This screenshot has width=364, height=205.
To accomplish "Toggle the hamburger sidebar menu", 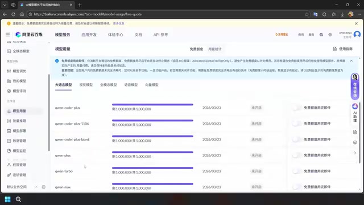I will (x=7, y=35).
